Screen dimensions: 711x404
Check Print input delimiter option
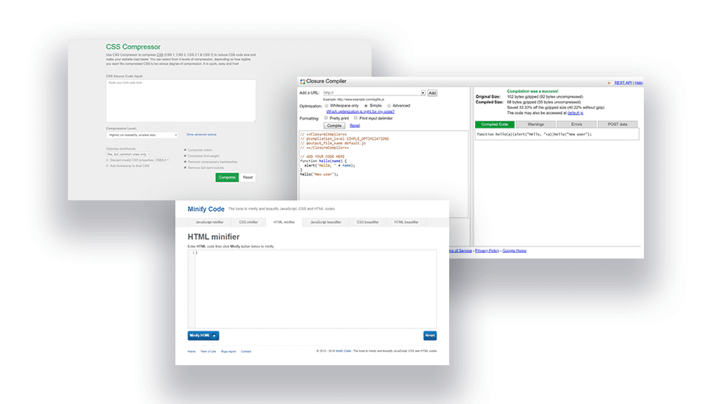(x=355, y=118)
